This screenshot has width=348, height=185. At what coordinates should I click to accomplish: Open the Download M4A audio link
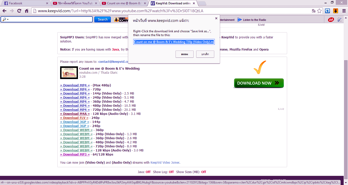pyautogui.click(x=74, y=114)
